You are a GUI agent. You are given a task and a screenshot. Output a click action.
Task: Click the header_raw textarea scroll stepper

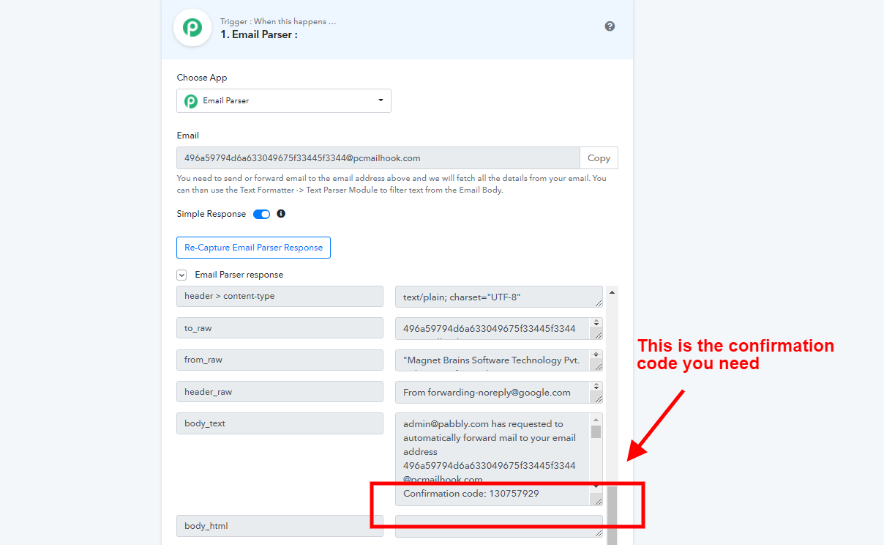click(596, 386)
